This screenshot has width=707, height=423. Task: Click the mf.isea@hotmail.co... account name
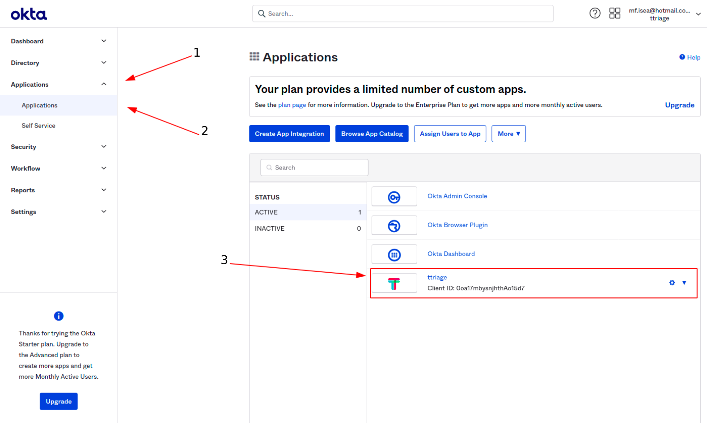(659, 10)
